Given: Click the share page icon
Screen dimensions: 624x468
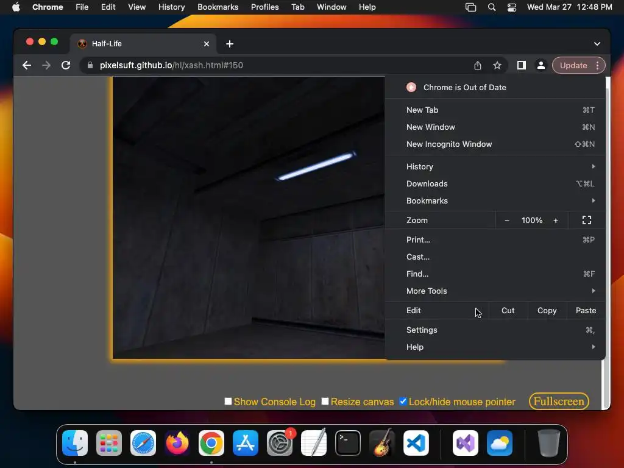Looking at the screenshot, I should 478,65.
